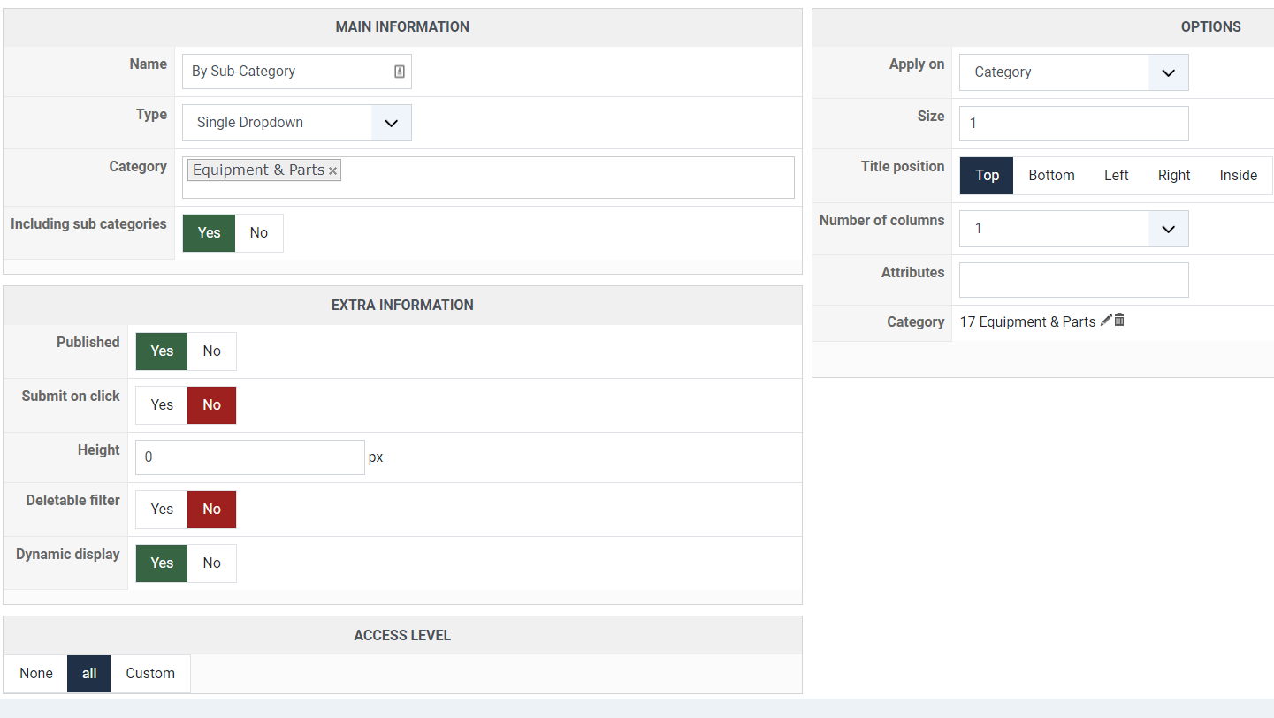Focus the Attributes text field
1274x718 pixels.
1073,280
